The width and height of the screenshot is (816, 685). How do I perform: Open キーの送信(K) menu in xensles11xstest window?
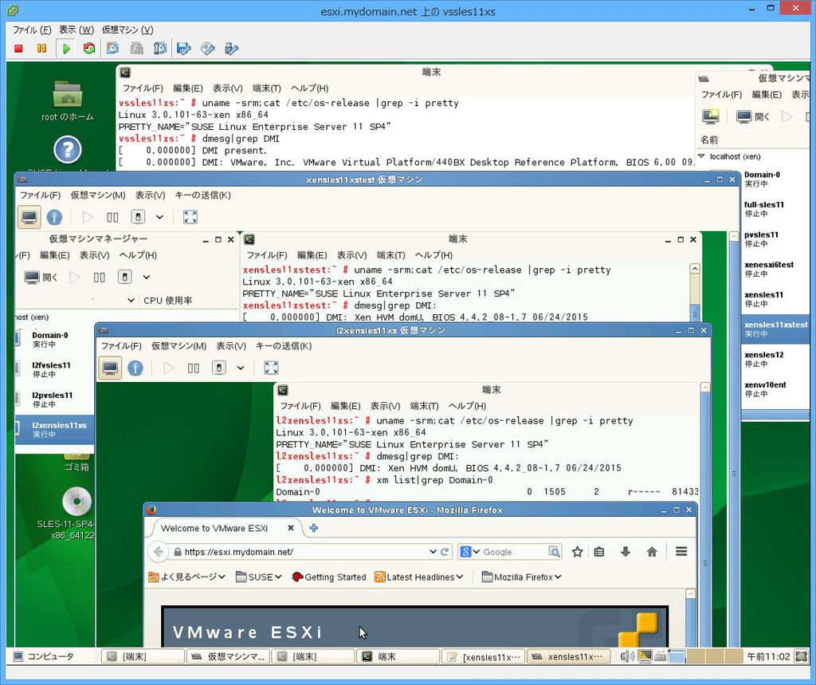[x=203, y=195]
